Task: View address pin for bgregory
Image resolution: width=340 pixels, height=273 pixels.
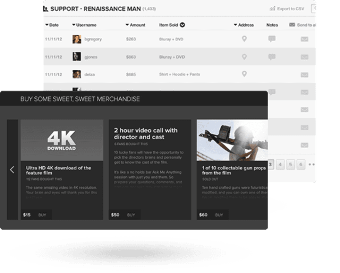Action: [x=244, y=39]
